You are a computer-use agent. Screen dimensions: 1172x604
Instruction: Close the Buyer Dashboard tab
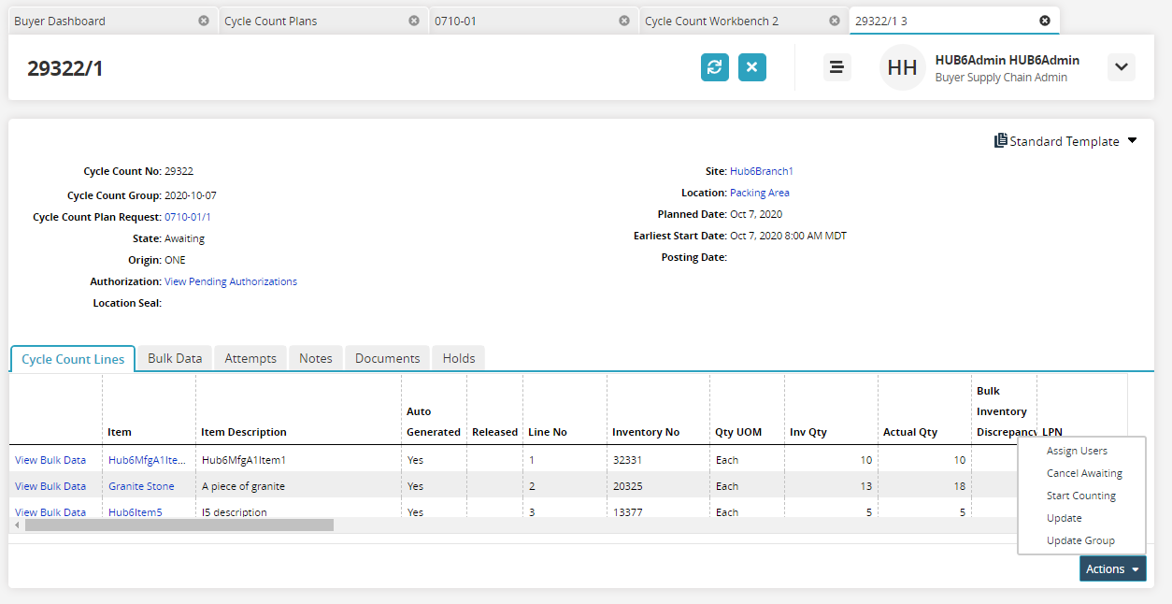(x=204, y=21)
